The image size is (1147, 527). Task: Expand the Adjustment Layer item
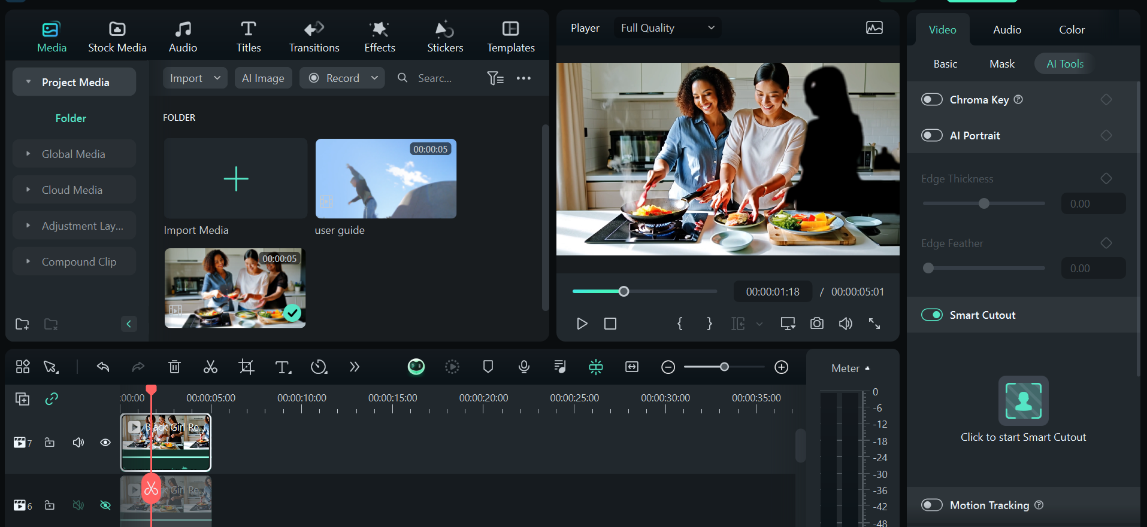click(28, 226)
